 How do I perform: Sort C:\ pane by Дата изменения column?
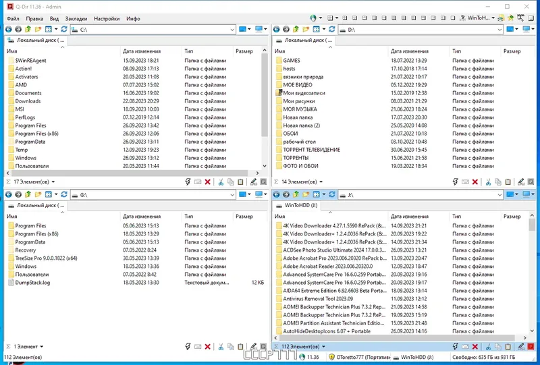point(142,51)
